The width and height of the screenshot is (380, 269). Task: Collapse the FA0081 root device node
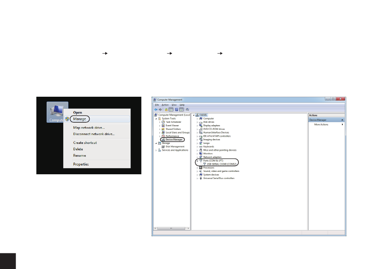pyautogui.click(x=194, y=115)
